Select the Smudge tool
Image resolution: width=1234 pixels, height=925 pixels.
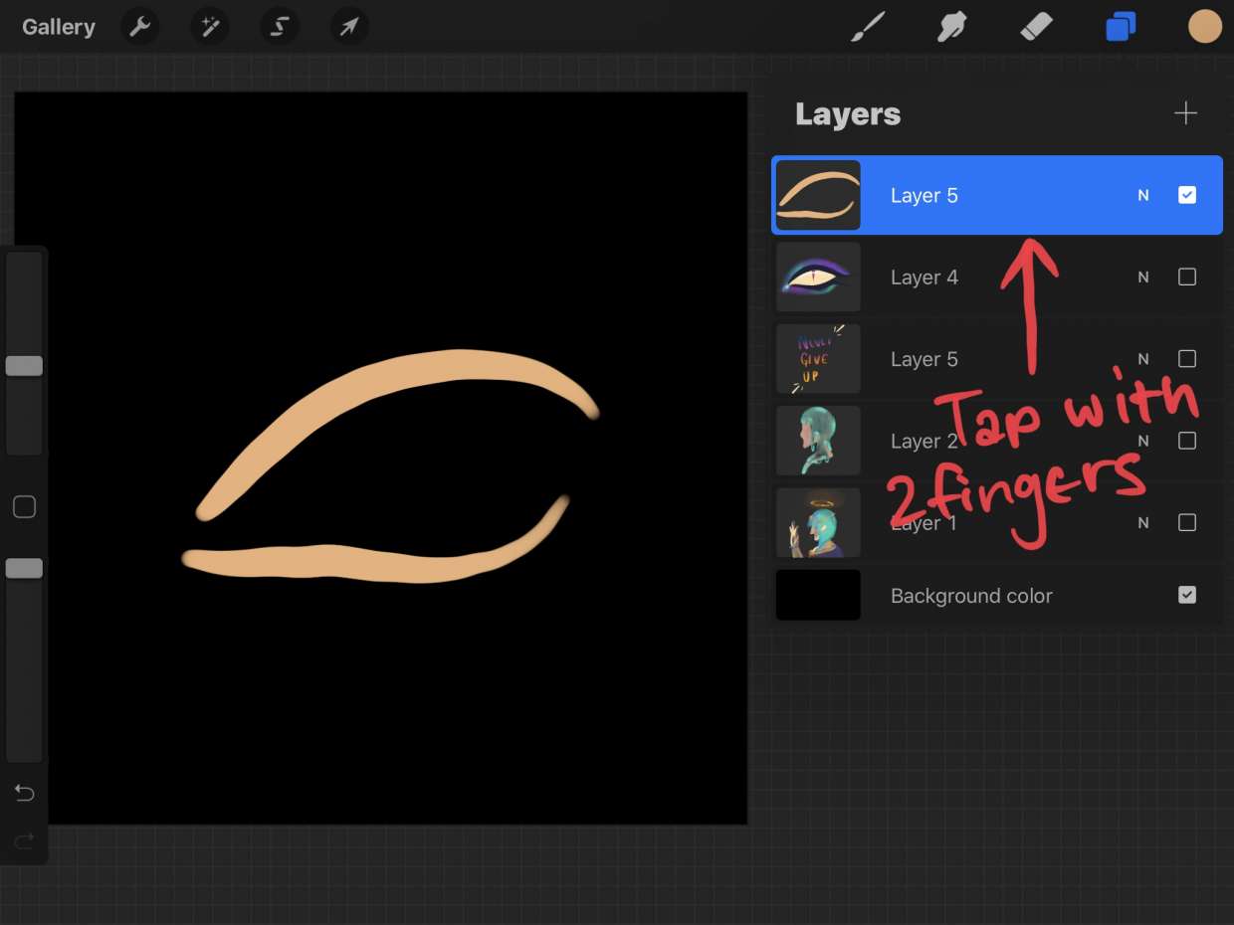point(952,27)
